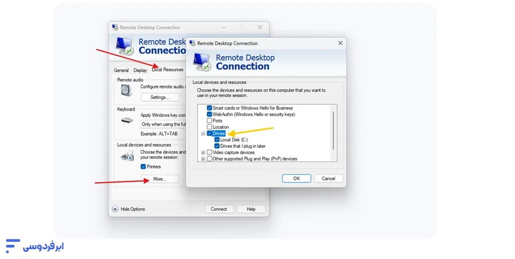Expand the Video capture devices node
Viewport: 515px width, 259px height.
click(x=203, y=152)
